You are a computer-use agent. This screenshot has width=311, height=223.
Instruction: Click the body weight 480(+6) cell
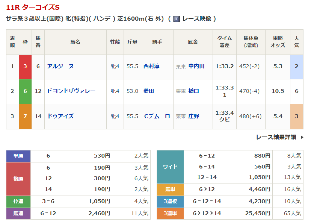point(251,117)
